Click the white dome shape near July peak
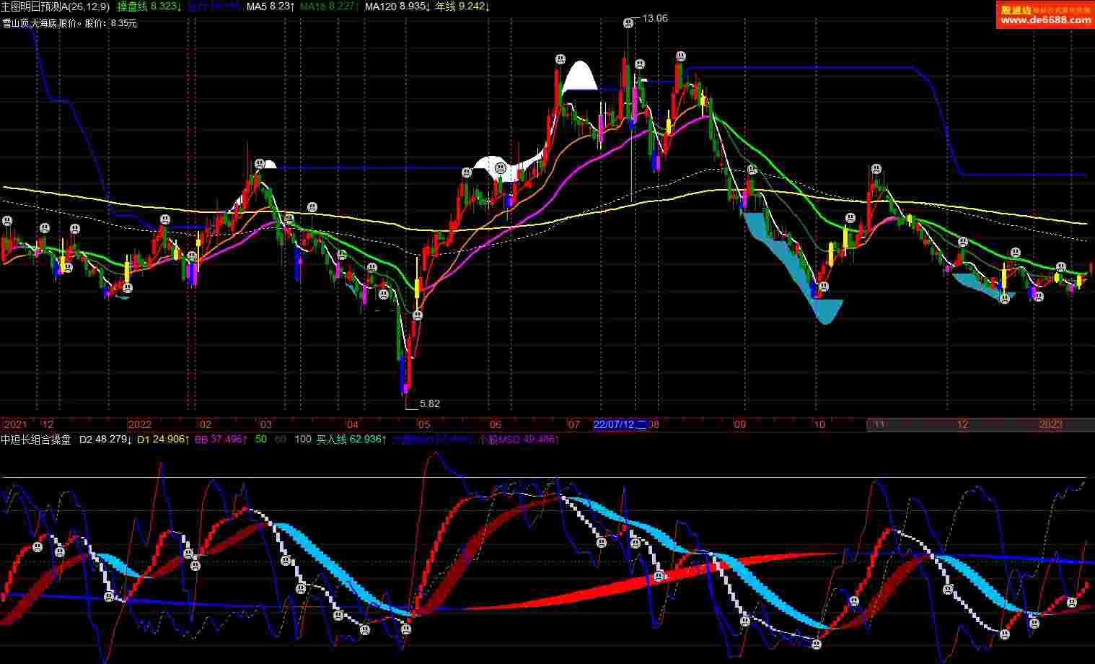1095x664 pixels. pos(580,77)
